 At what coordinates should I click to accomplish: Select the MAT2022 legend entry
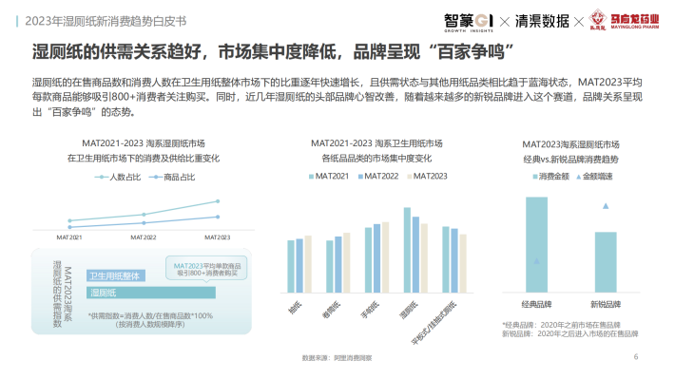tap(378, 177)
